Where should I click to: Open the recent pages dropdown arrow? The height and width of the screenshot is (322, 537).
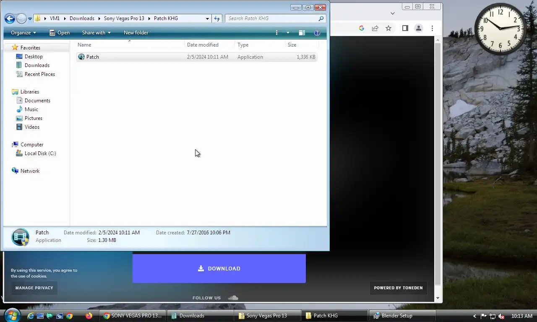coord(30,19)
